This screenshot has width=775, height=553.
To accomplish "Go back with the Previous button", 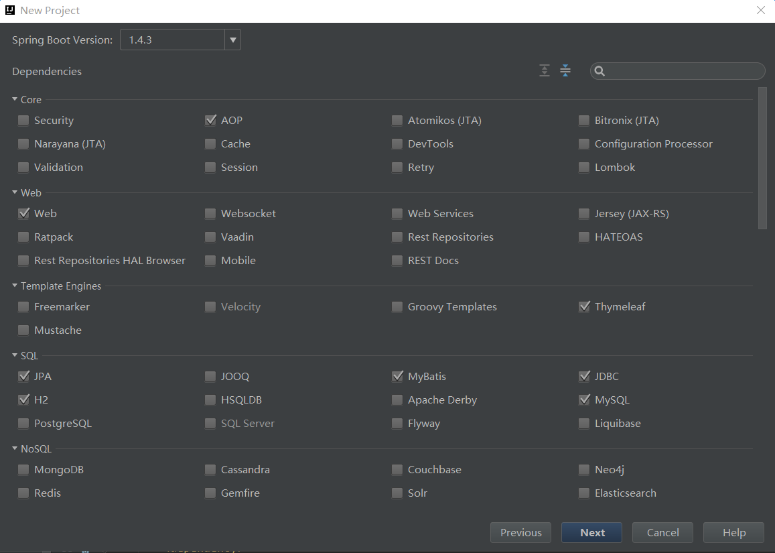I will tap(520, 533).
